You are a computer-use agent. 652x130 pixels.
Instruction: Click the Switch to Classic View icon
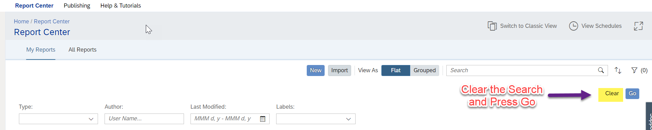pyautogui.click(x=492, y=26)
